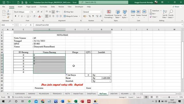Center text horizontally
Screen dimensions: 184x104
click(50, 16)
